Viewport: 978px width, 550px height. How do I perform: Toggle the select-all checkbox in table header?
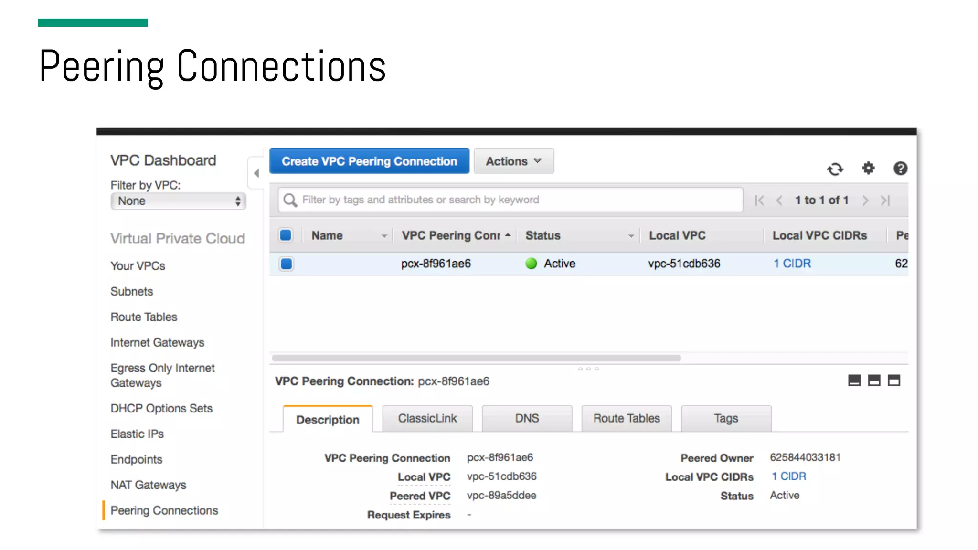pyautogui.click(x=286, y=235)
